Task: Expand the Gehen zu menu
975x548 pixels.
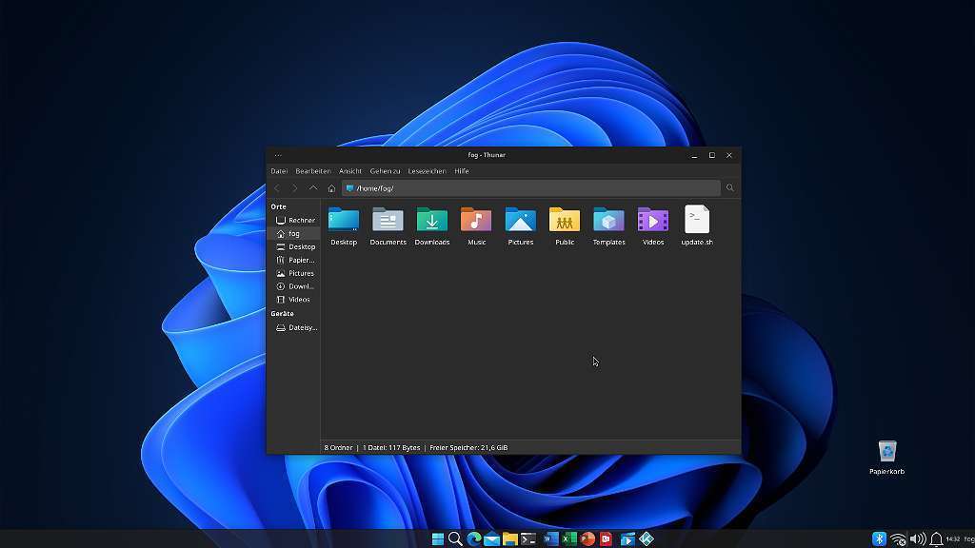Action: click(385, 171)
